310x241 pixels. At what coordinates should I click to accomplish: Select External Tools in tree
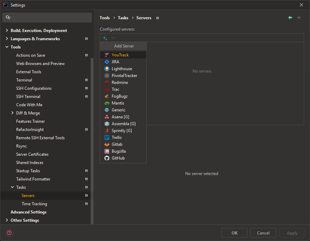[29, 72]
